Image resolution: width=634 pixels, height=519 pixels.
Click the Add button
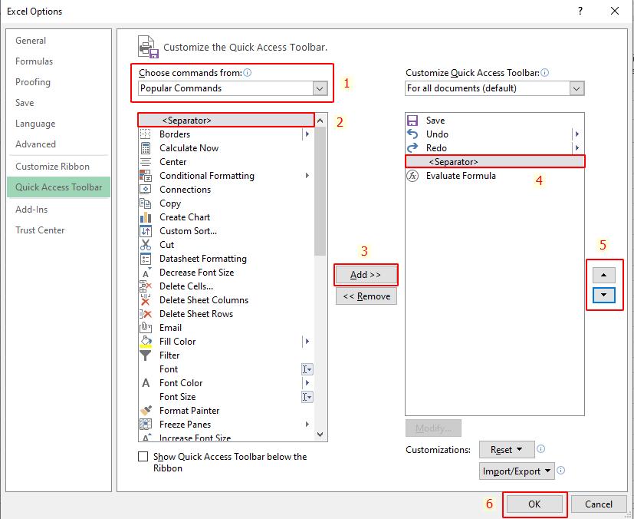tap(366, 274)
